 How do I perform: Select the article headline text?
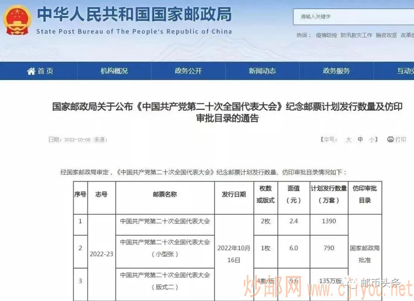point(227,112)
